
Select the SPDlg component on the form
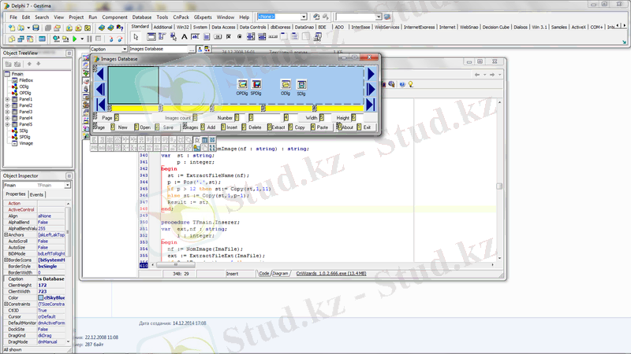coord(256,83)
